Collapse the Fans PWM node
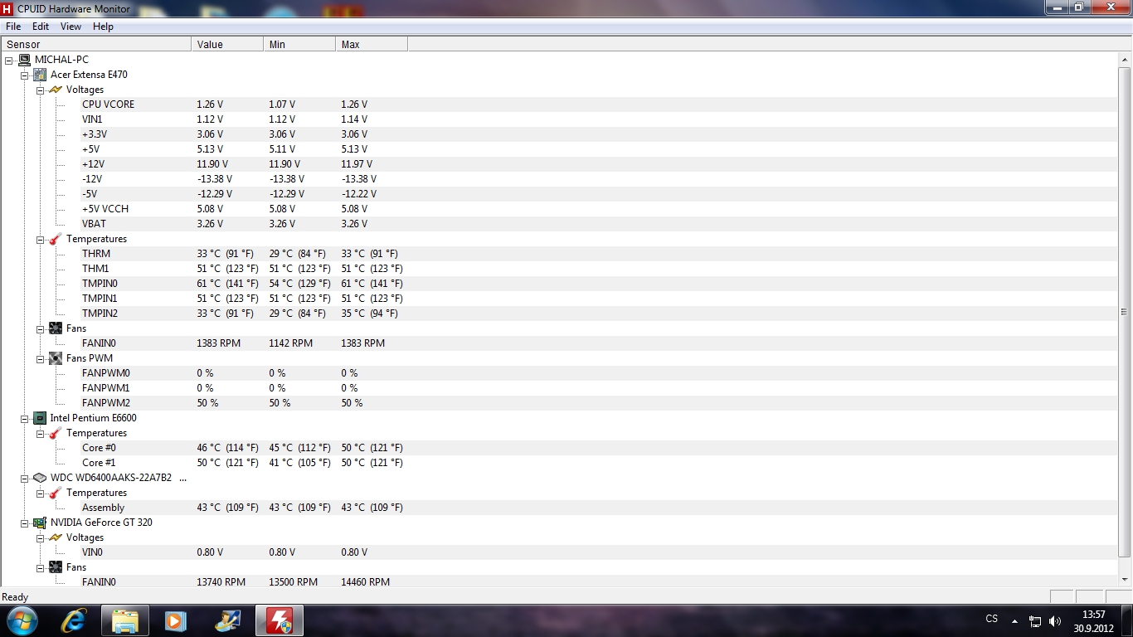The height and width of the screenshot is (637, 1133). (x=40, y=358)
